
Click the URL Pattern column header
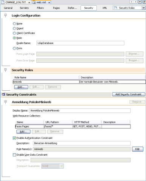point(58,122)
